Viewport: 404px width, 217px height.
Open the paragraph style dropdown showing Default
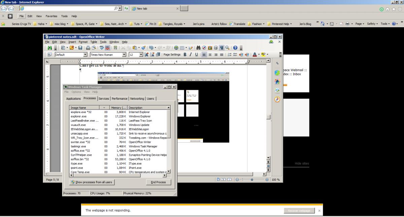pyautogui.click(x=85, y=55)
